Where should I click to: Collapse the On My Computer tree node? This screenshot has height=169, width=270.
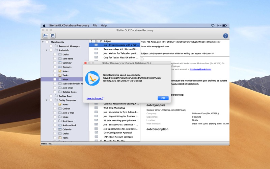point(46,100)
